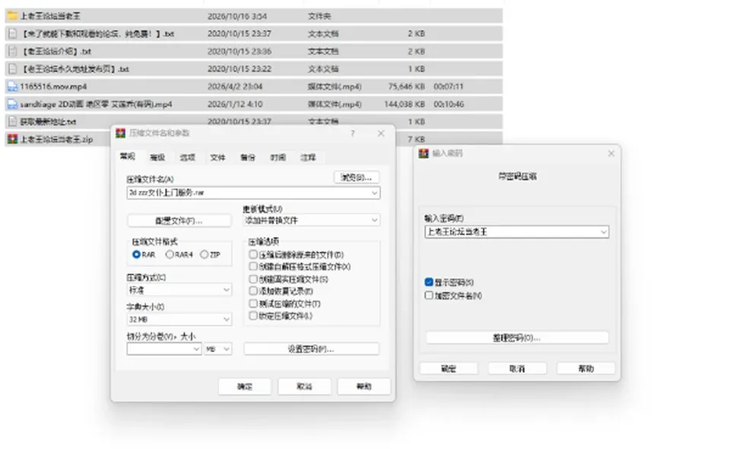Expand the 压缩方式 compression method dropdown
The image size is (730, 454).
click(x=179, y=290)
